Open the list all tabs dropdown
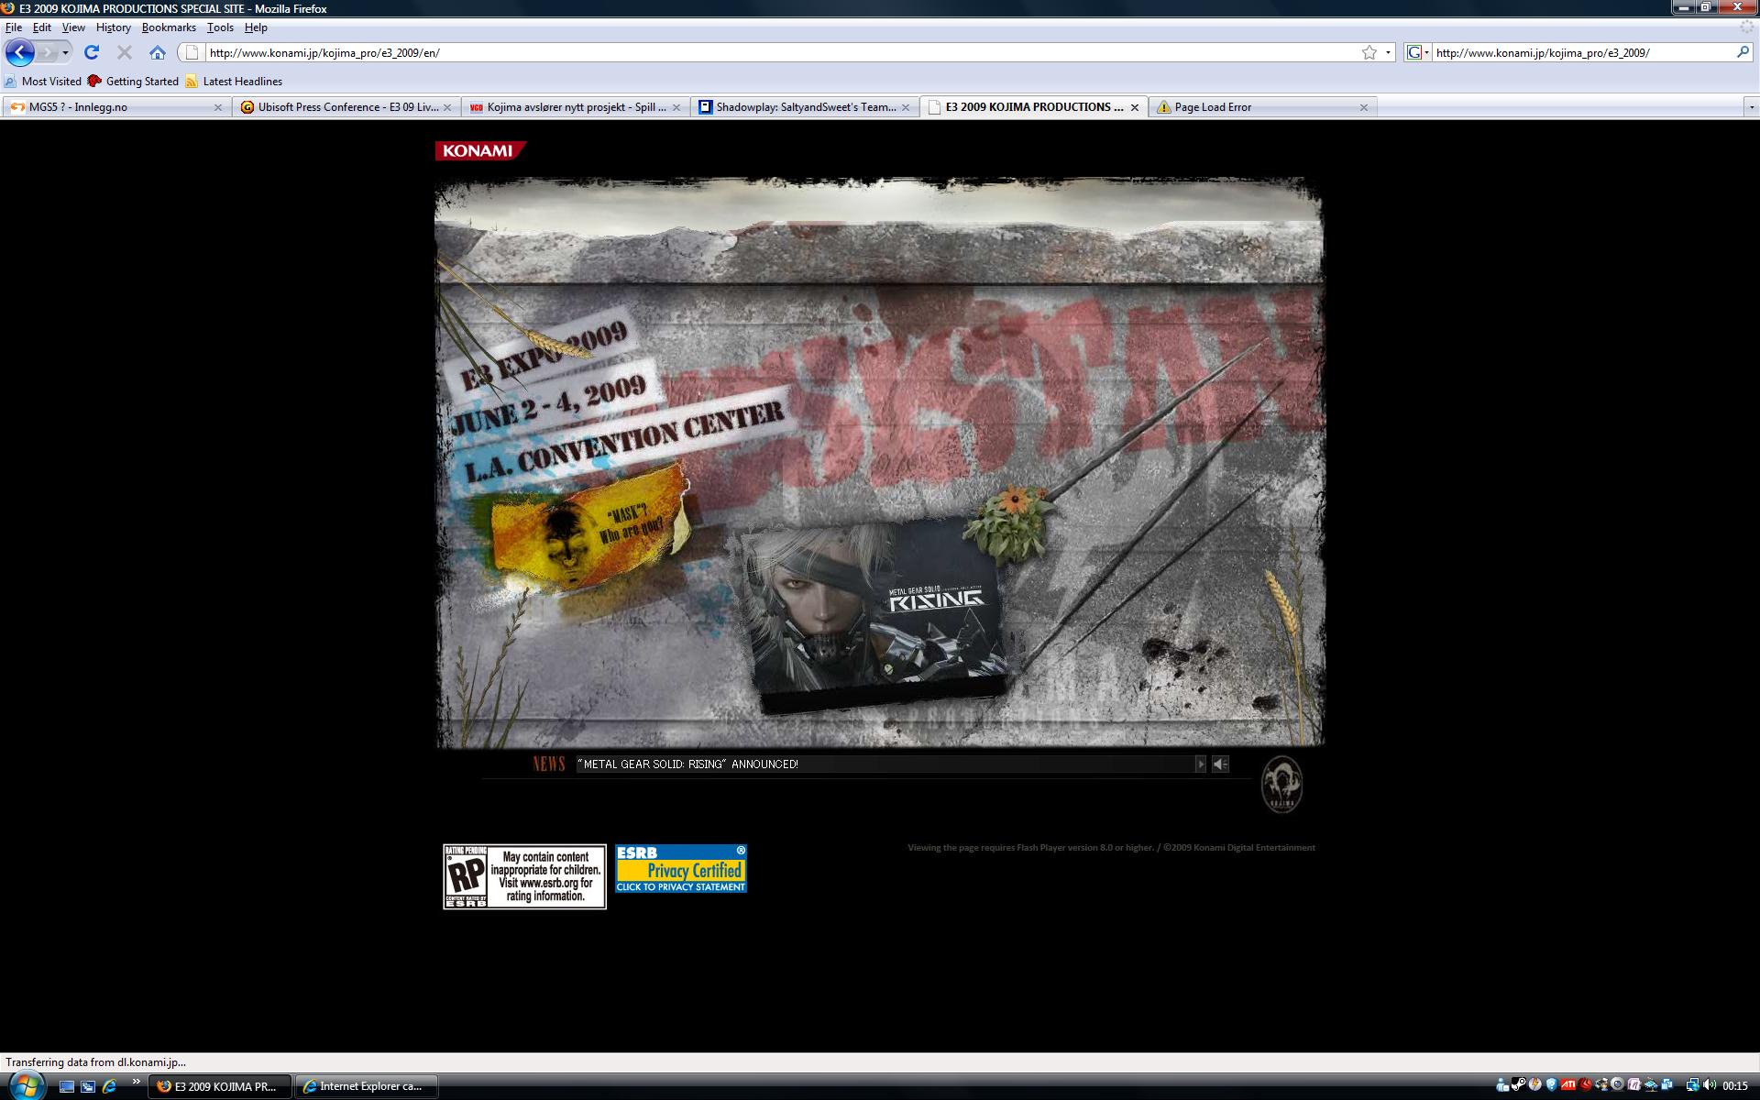The width and height of the screenshot is (1760, 1100). click(x=1751, y=107)
